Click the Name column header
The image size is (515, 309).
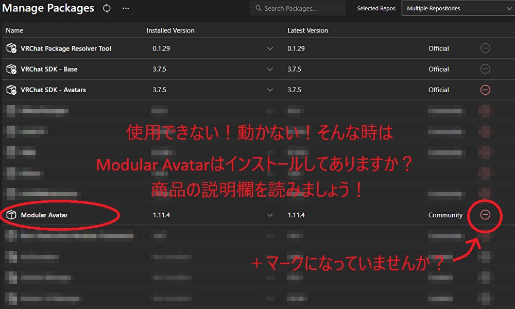tap(14, 30)
